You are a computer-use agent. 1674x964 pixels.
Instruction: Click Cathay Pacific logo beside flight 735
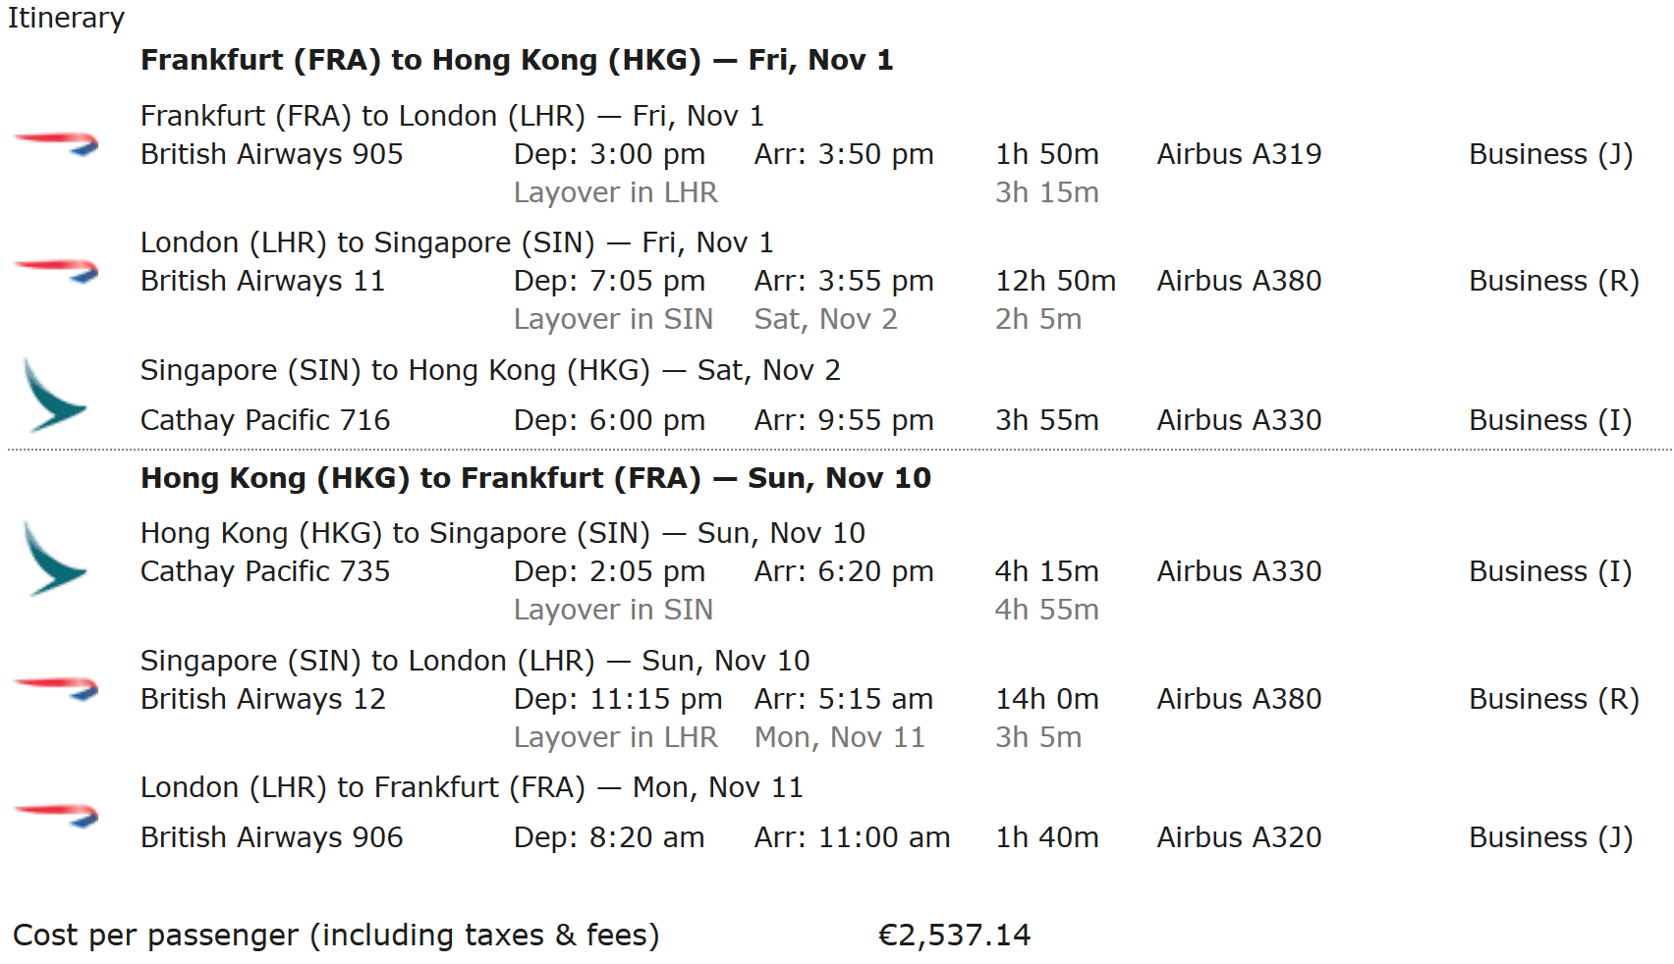click(x=54, y=560)
